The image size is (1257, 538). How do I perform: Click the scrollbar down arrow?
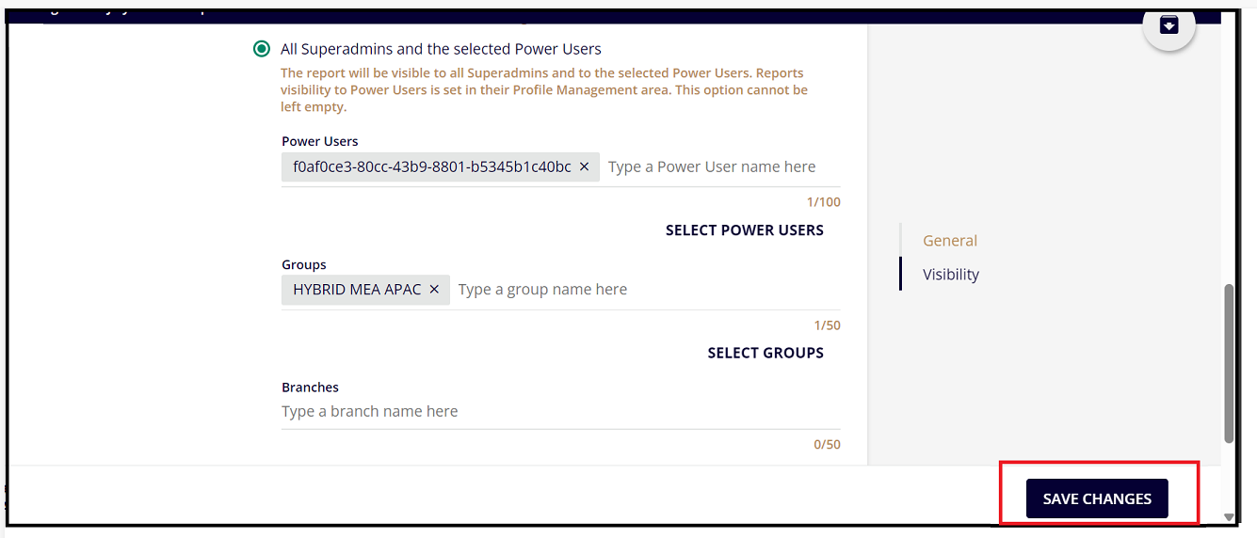1229,516
